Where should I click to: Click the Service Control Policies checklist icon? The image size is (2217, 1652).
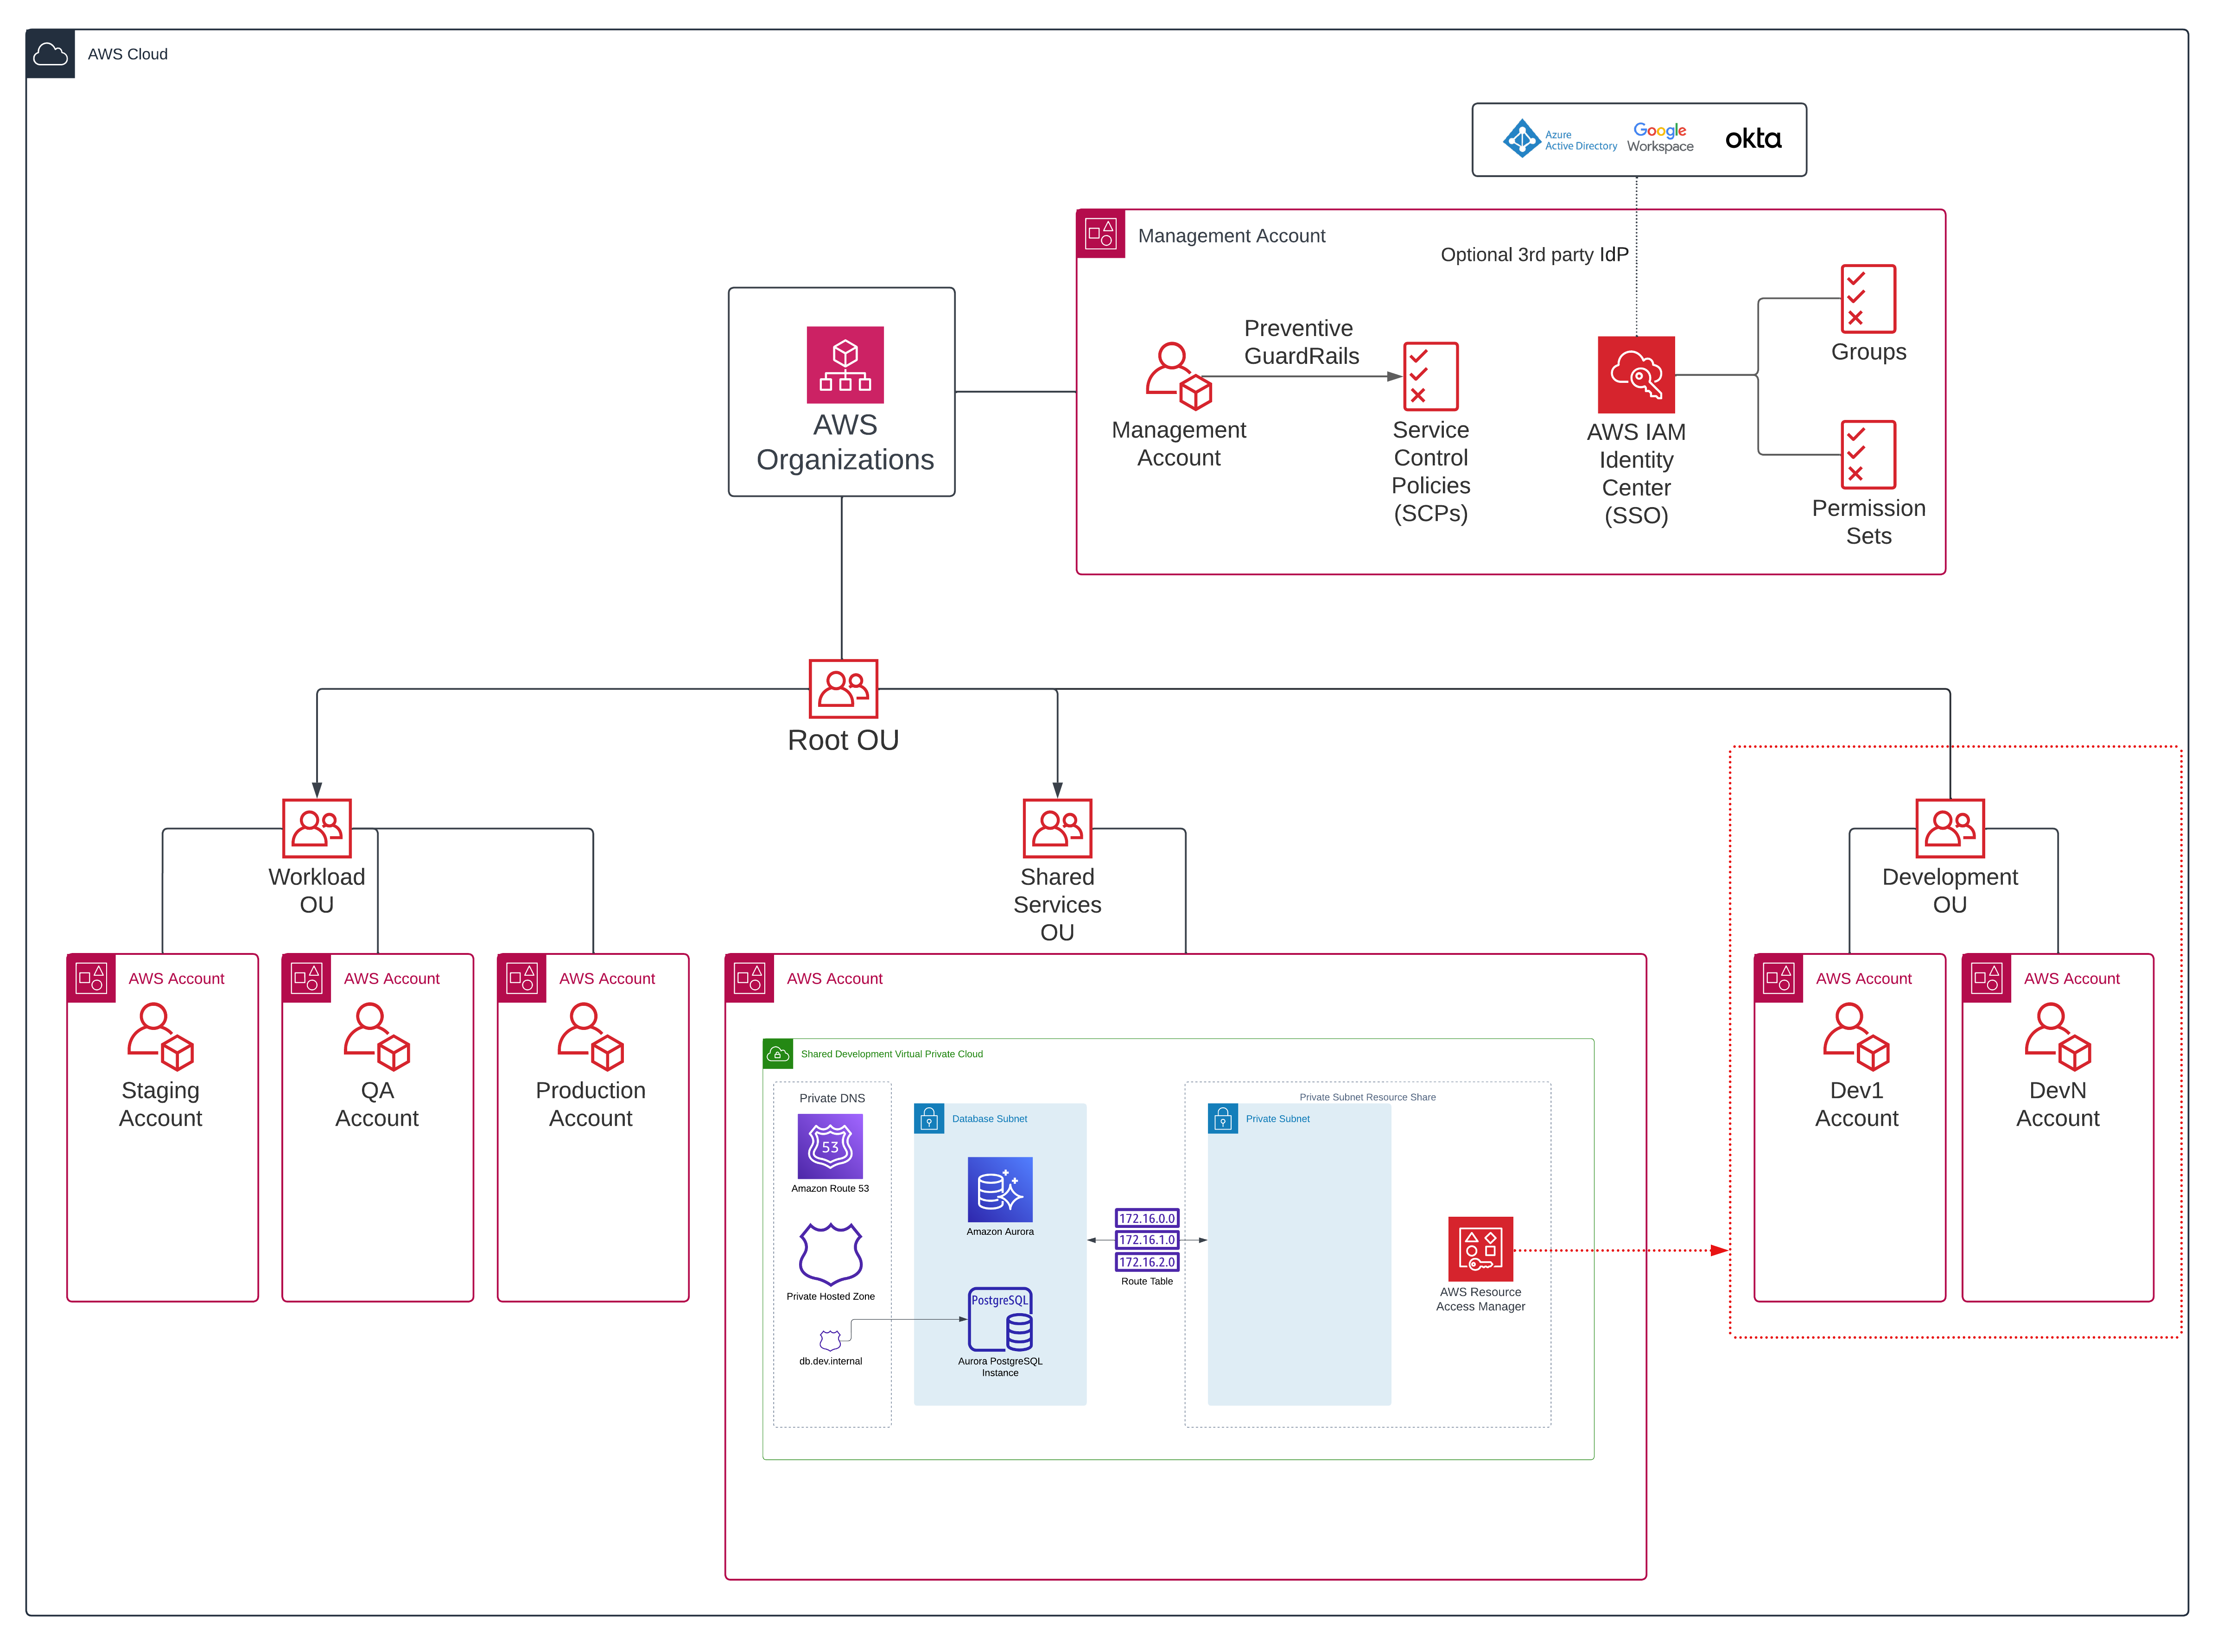[1430, 376]
